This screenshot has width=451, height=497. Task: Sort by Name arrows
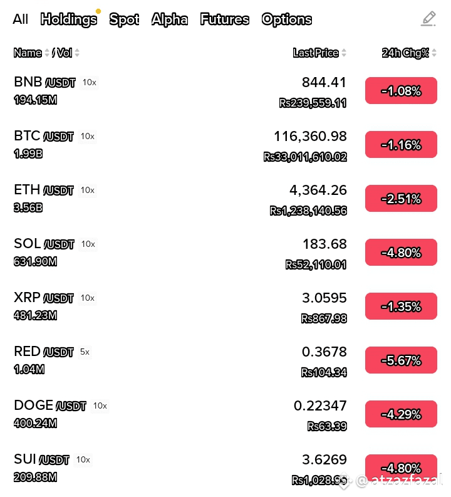(47, 53)
